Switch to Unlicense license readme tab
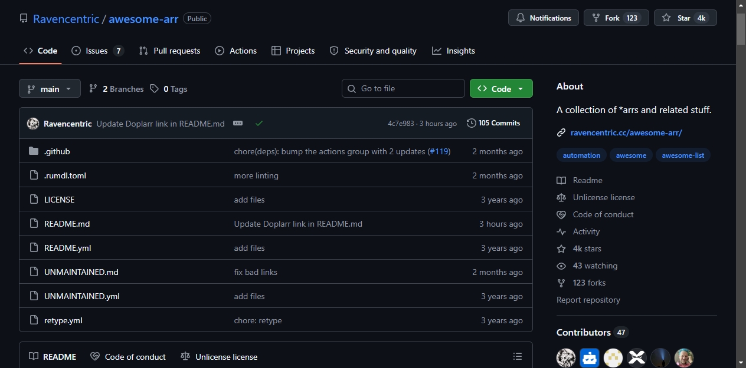This screenshot has height=368, width=746. tap(219, 357)
